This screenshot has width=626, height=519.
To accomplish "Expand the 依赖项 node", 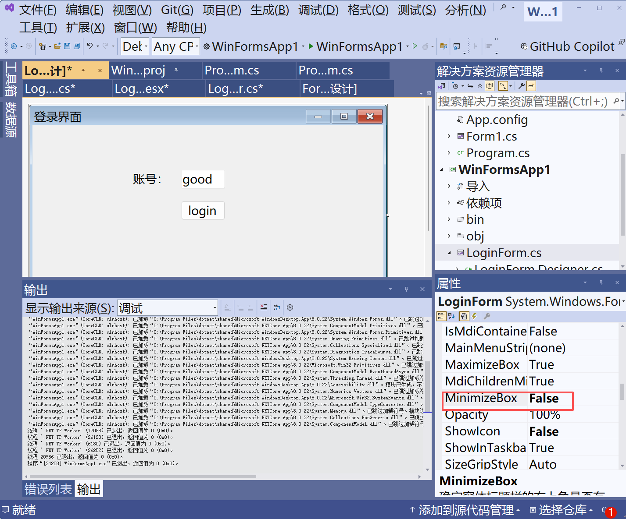I will [x=449, y=203].
